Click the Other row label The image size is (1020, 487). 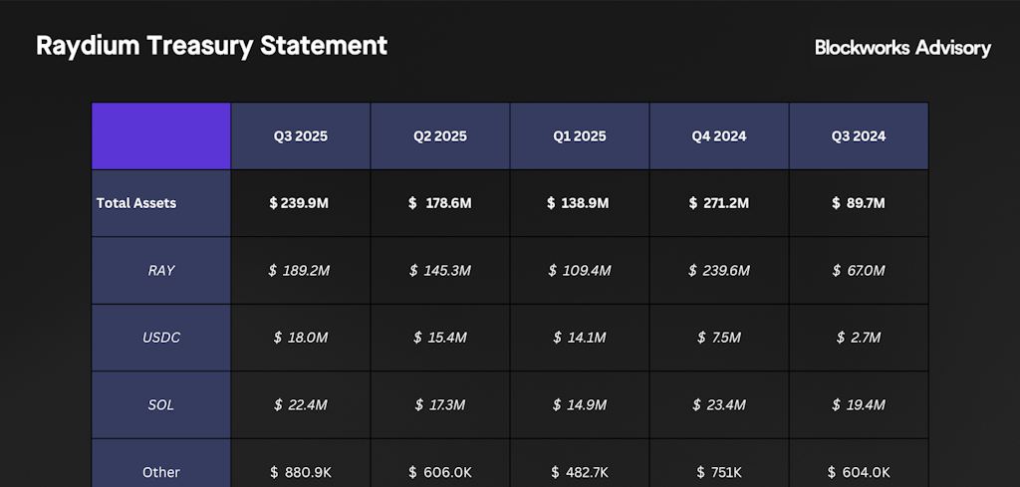tap(161, 471)
